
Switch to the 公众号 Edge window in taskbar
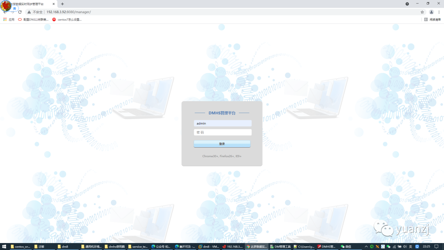pyautogui.click(x=162, y=247)
